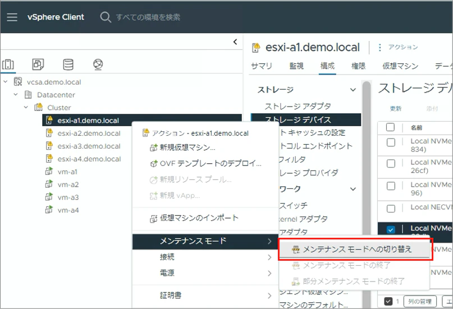Collapse the navigator pane arrow
The image size is (453, 309).
pos(235,42)
